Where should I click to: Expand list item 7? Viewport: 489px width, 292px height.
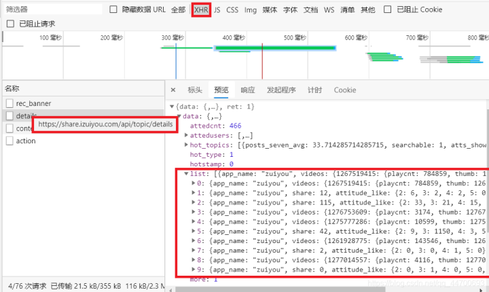(194, 250)
